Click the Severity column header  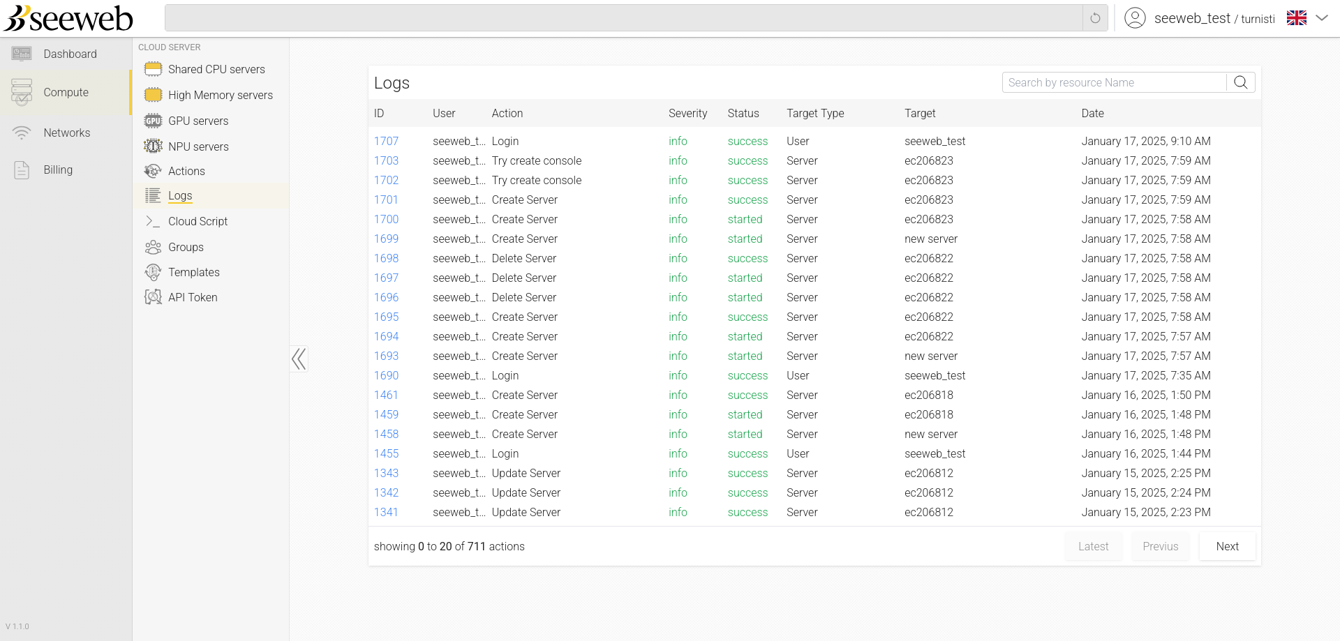(687, 113)
